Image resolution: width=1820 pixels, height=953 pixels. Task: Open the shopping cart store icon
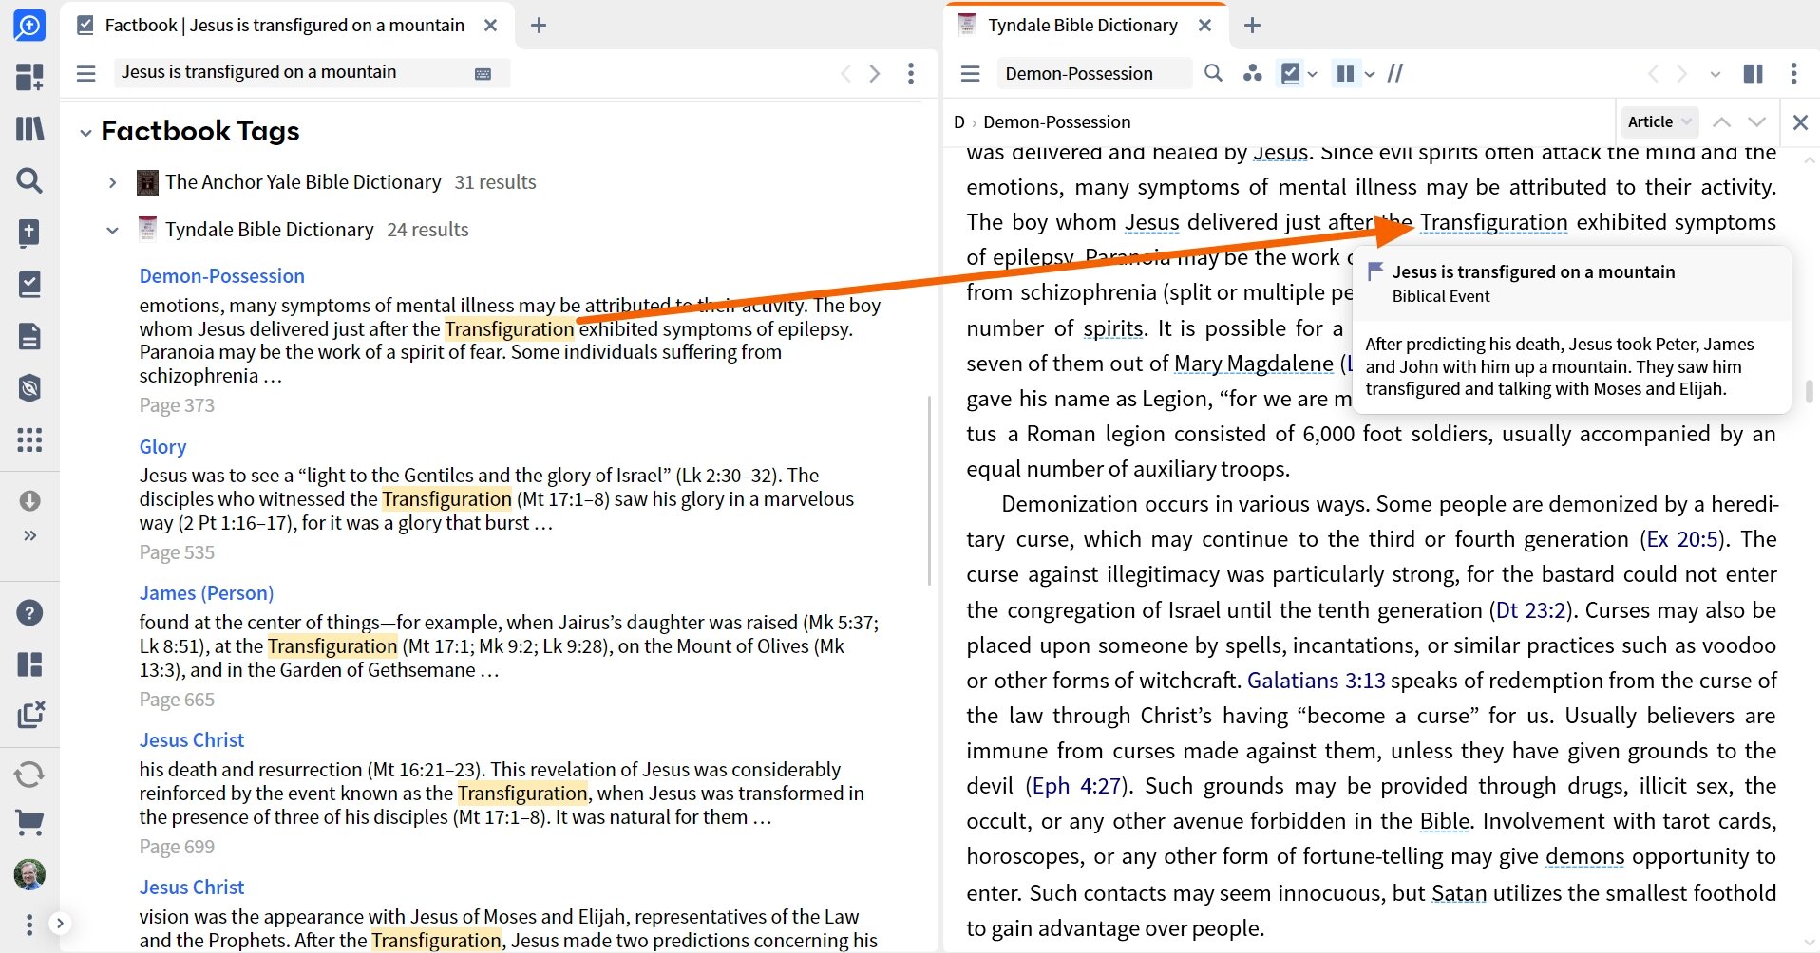coord(29,823)
